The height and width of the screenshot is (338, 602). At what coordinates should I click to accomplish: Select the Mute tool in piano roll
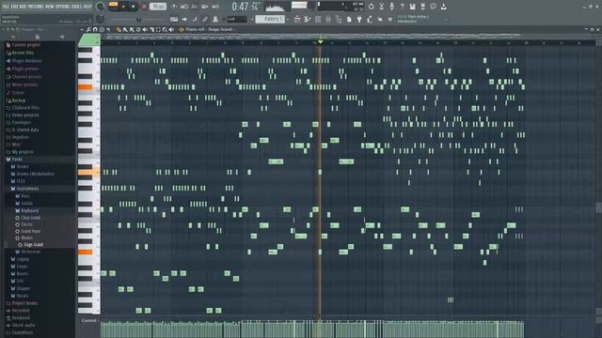tap(145, 29)
